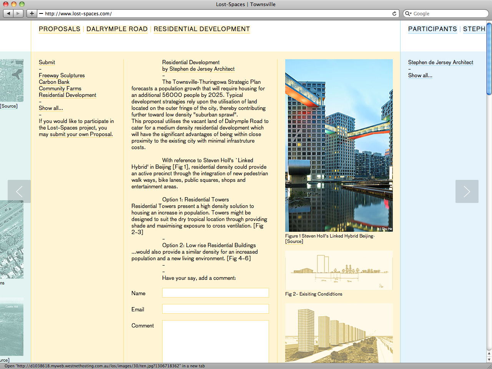Open the STEPH heading link
Screen dimensions: 492x369
(474, 29)
